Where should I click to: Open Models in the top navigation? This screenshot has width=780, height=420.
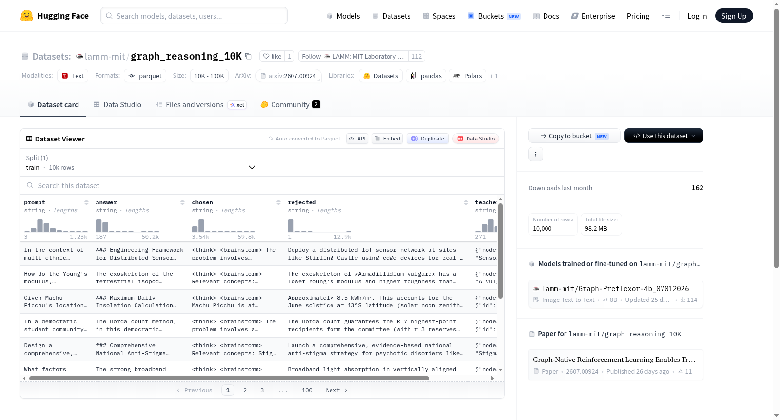tap(343, 16)
